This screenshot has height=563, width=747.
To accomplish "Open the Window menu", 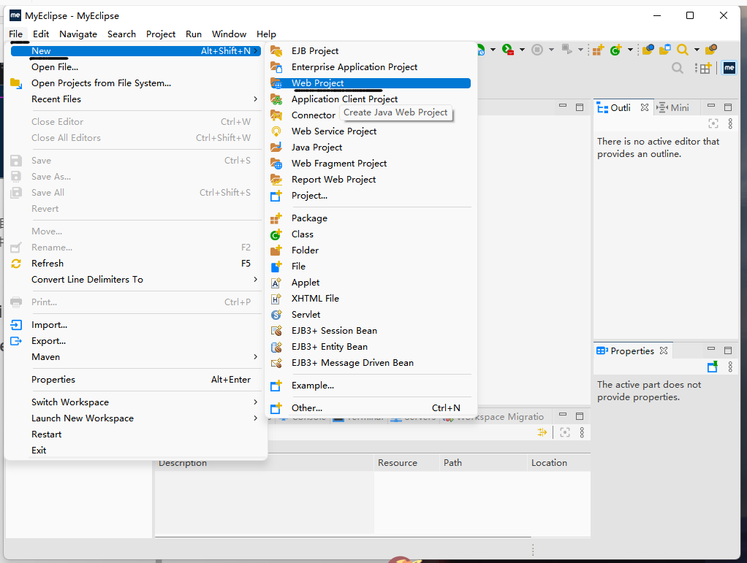I will (230, 34).
